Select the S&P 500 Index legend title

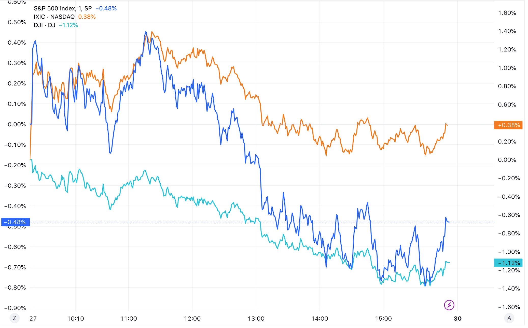[x=63, y=8]
